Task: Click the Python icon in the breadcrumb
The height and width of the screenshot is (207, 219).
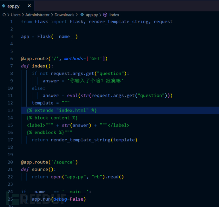Action: pos(82,15)
